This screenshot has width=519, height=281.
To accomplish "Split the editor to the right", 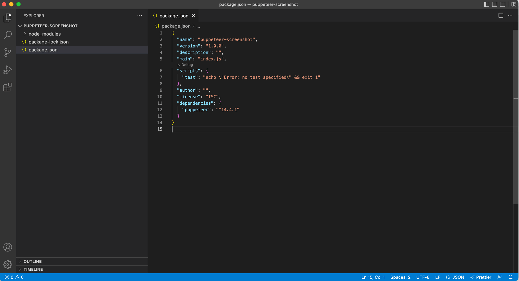I will [x=501, y=16].
